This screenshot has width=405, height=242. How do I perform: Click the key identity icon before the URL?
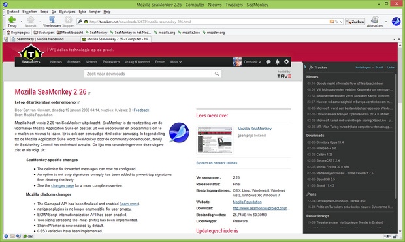(80, 22)
